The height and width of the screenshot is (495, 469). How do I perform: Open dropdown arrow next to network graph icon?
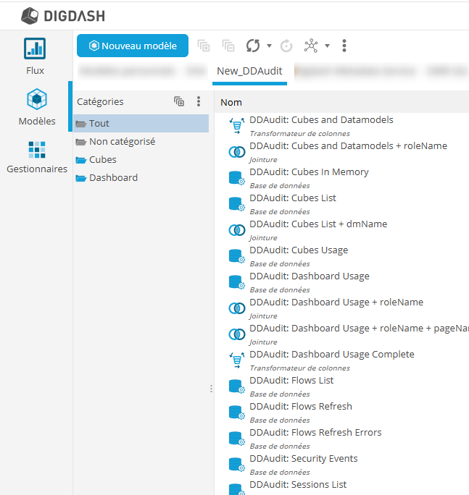pyautogui.click(x=328, y=46)
